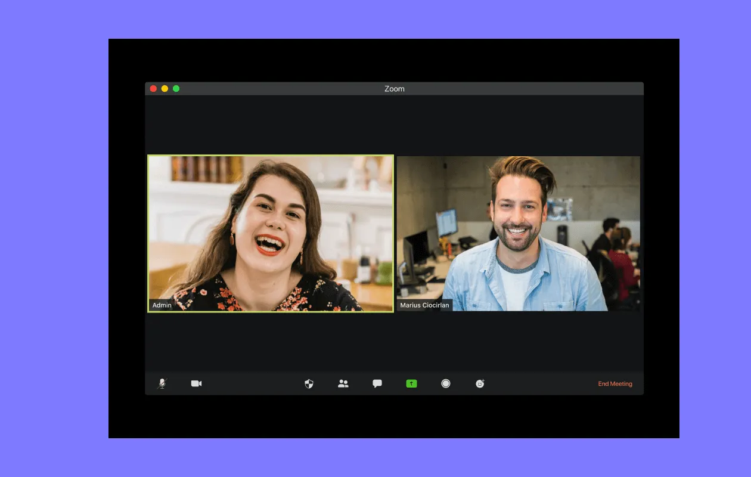Click the video camera icon
The width and height of the screenshot is (751, 477).
pos(196,383)
